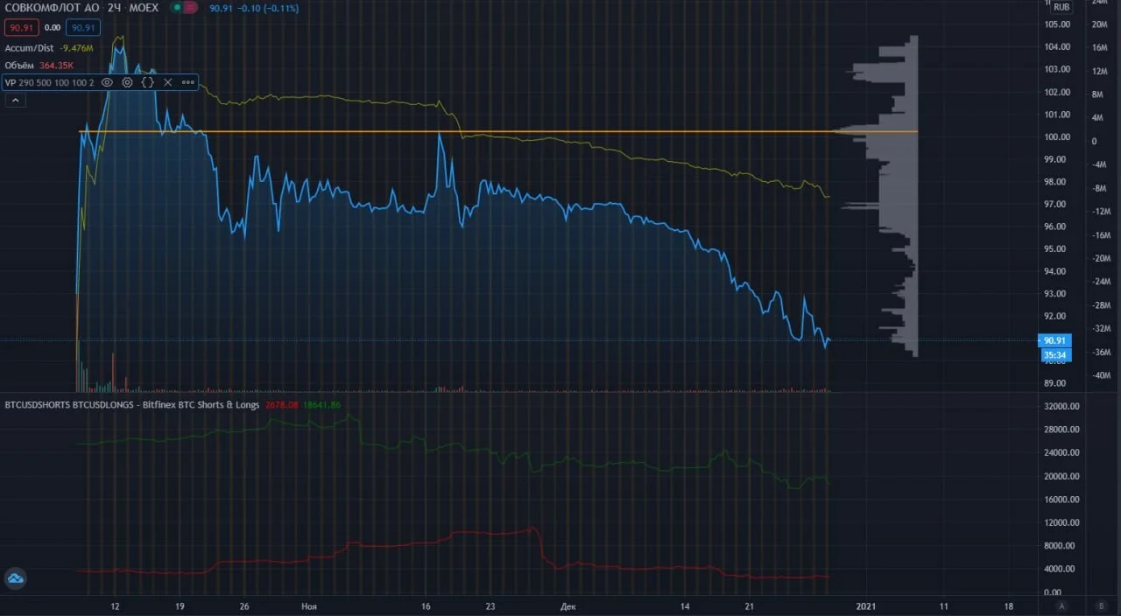Select the Объём volume indicator label

click(19, 65)
